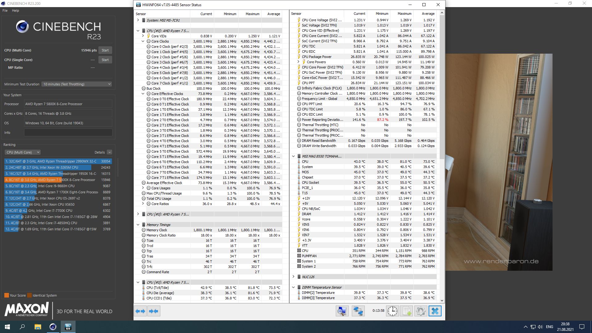Toggle the ranking Details dropdown arrow

(x=109, y=152)
